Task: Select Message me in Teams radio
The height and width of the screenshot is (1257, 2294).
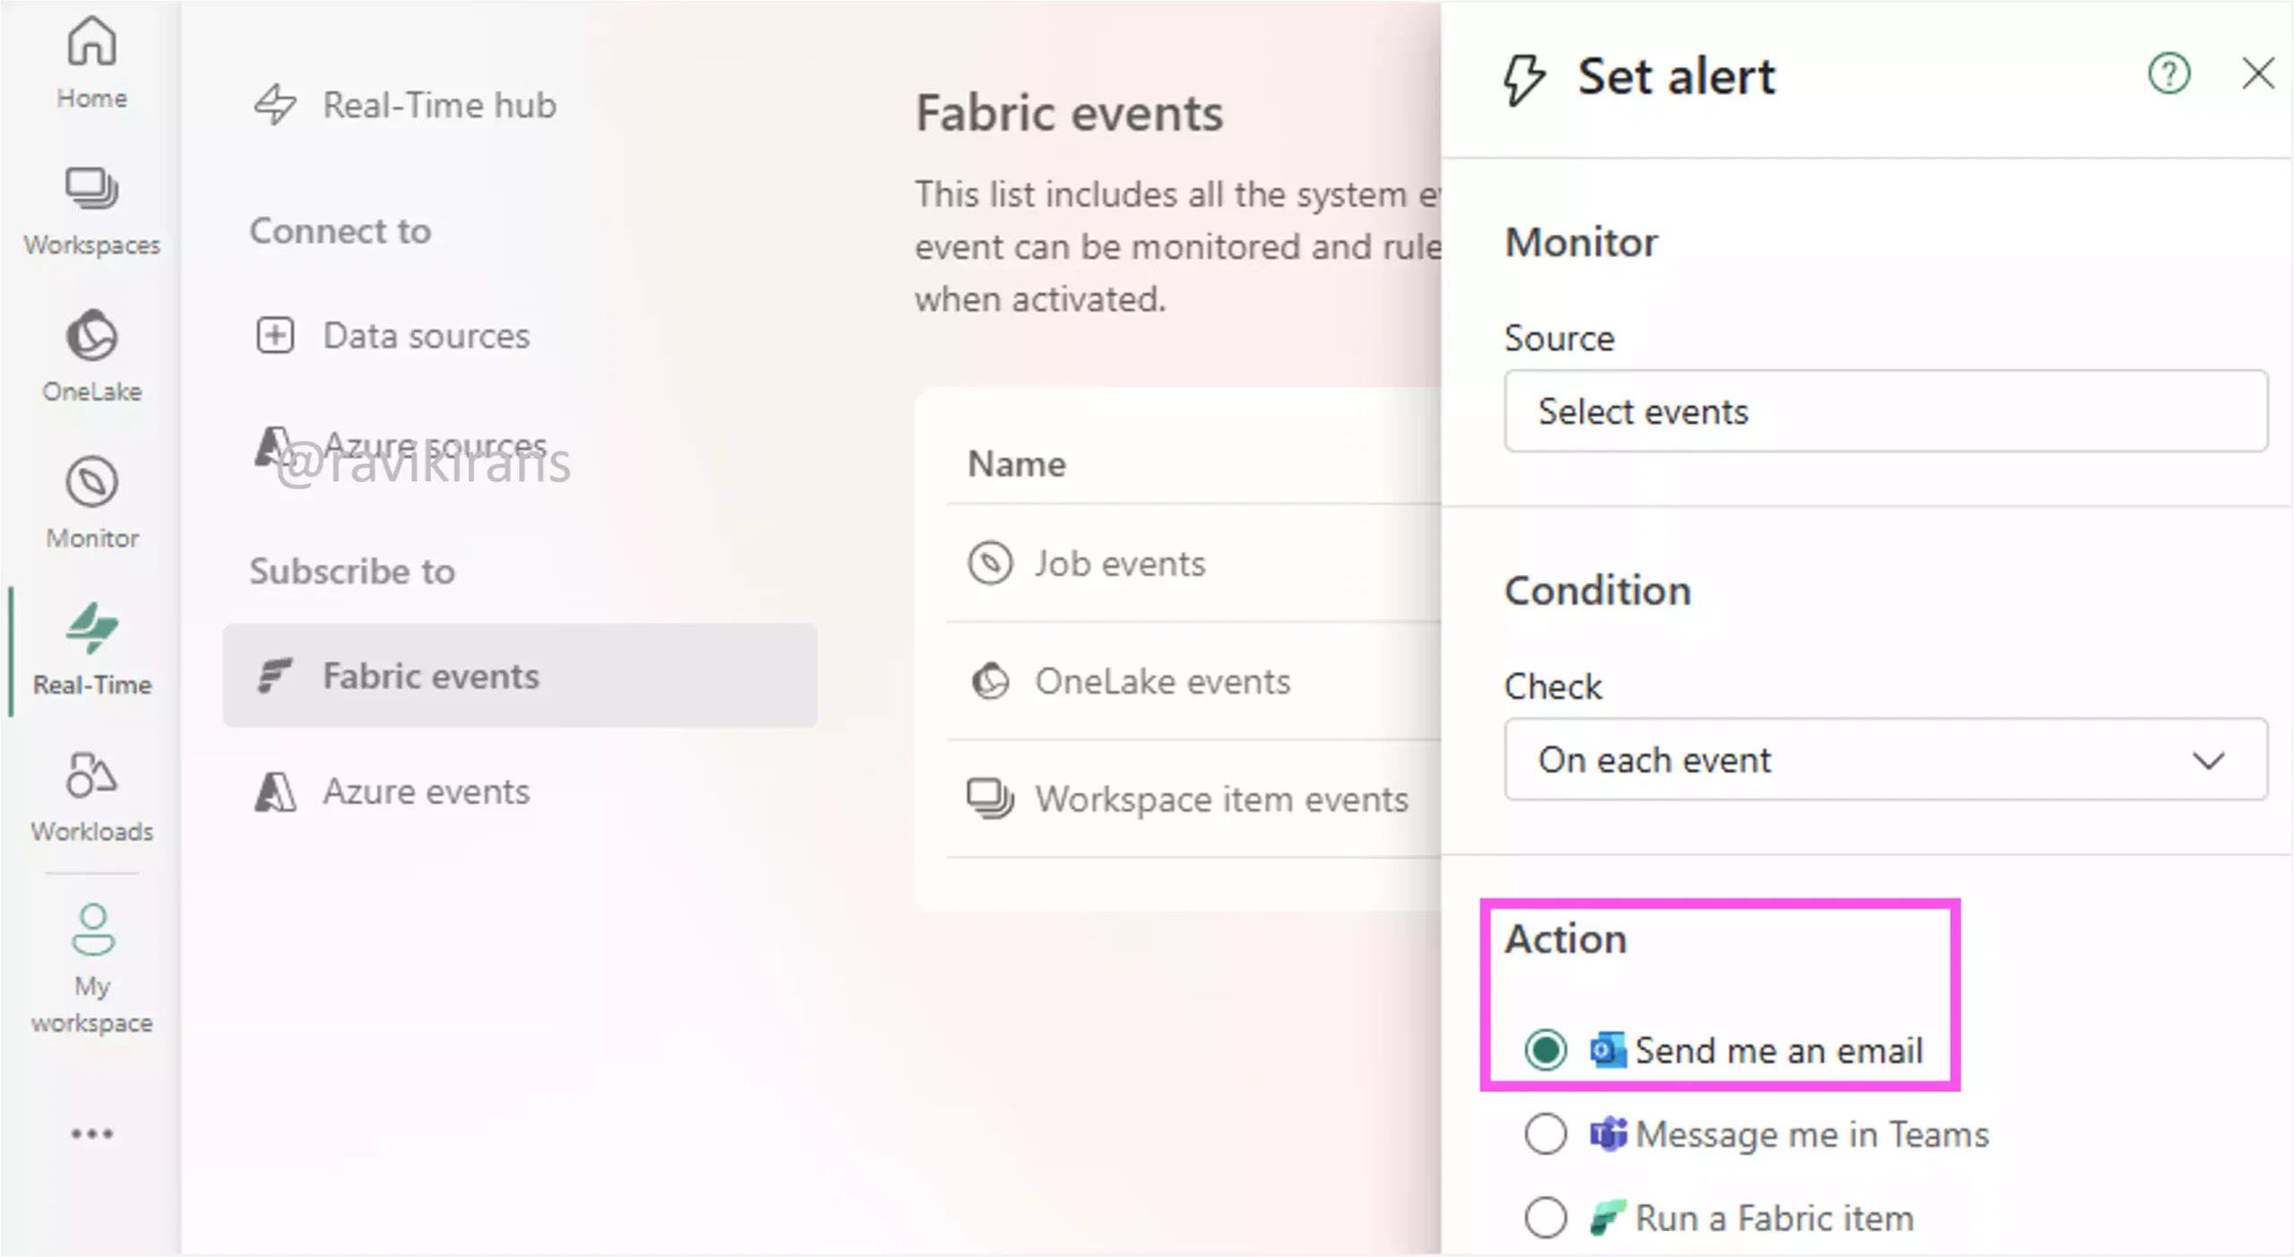Action: [1545, 1134]
